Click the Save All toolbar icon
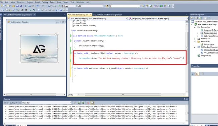 (x=21, y=6)
